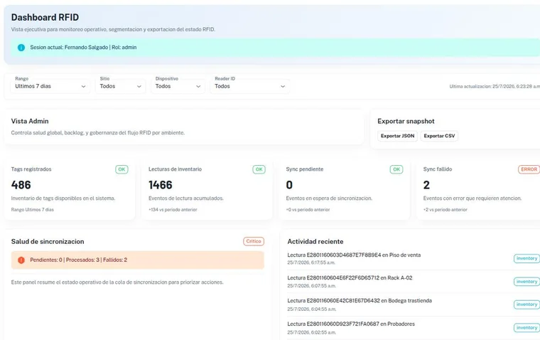
Task: Click the red alert icon beside Pendientes
Action: (x=21, y=260)
